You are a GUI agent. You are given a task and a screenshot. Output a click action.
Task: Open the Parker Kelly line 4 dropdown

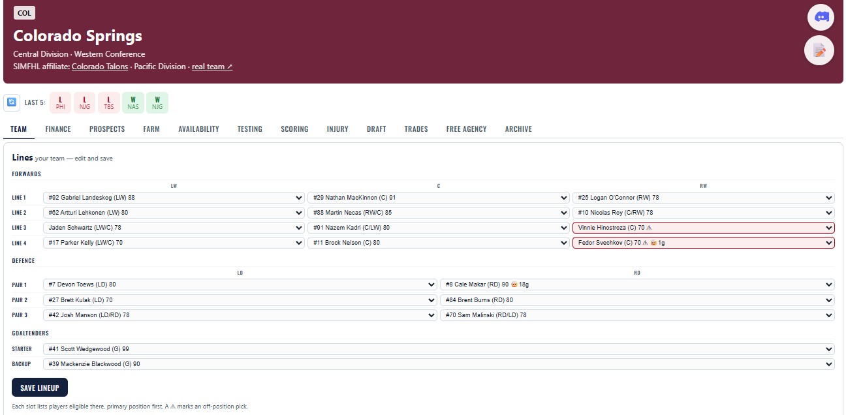click(x=174, y=243)
